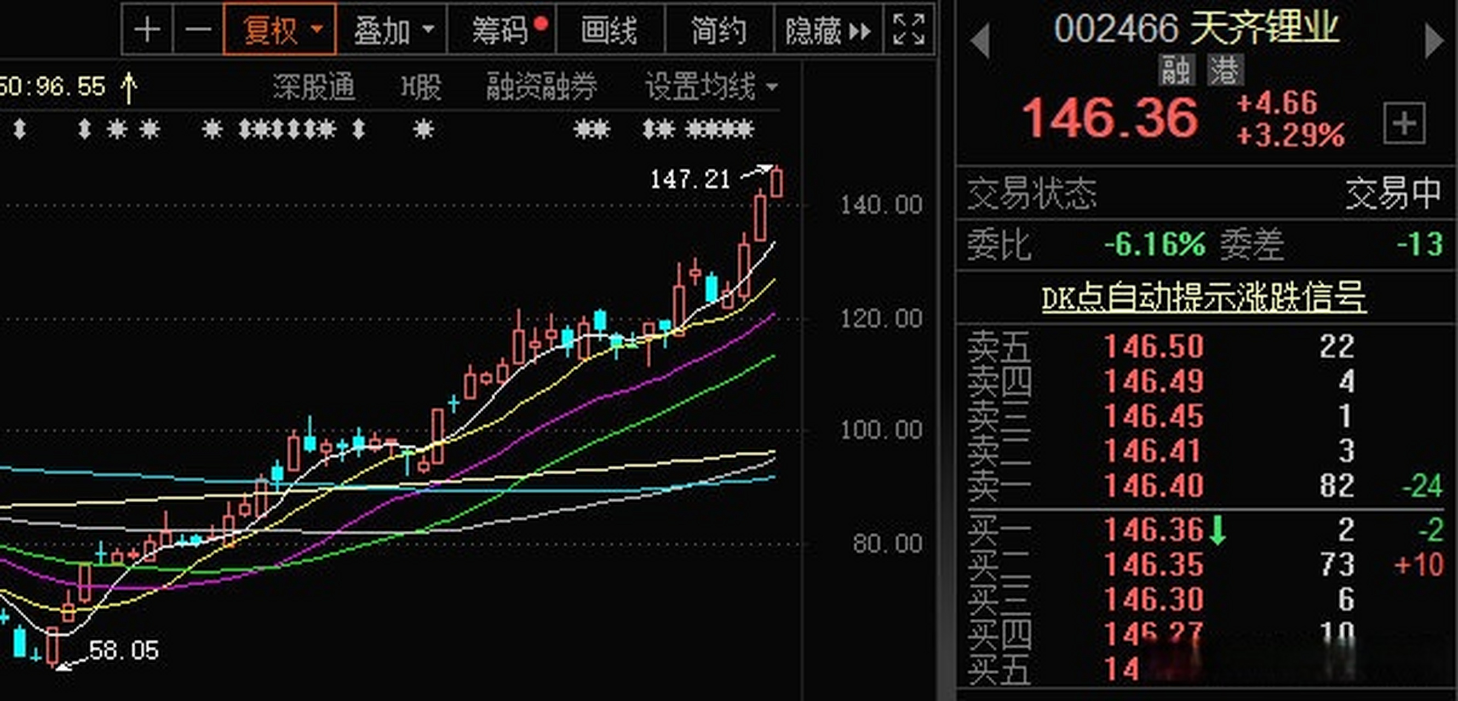Open the 叠加 overlay dropdown
This screenshot has height=701, width=1458.
click(x=393, y=30)
